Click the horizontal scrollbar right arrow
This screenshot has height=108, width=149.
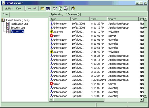coord(142,100)
